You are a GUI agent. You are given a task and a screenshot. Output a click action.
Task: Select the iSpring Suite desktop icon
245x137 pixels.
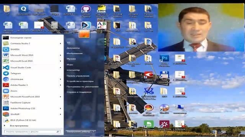164,125
